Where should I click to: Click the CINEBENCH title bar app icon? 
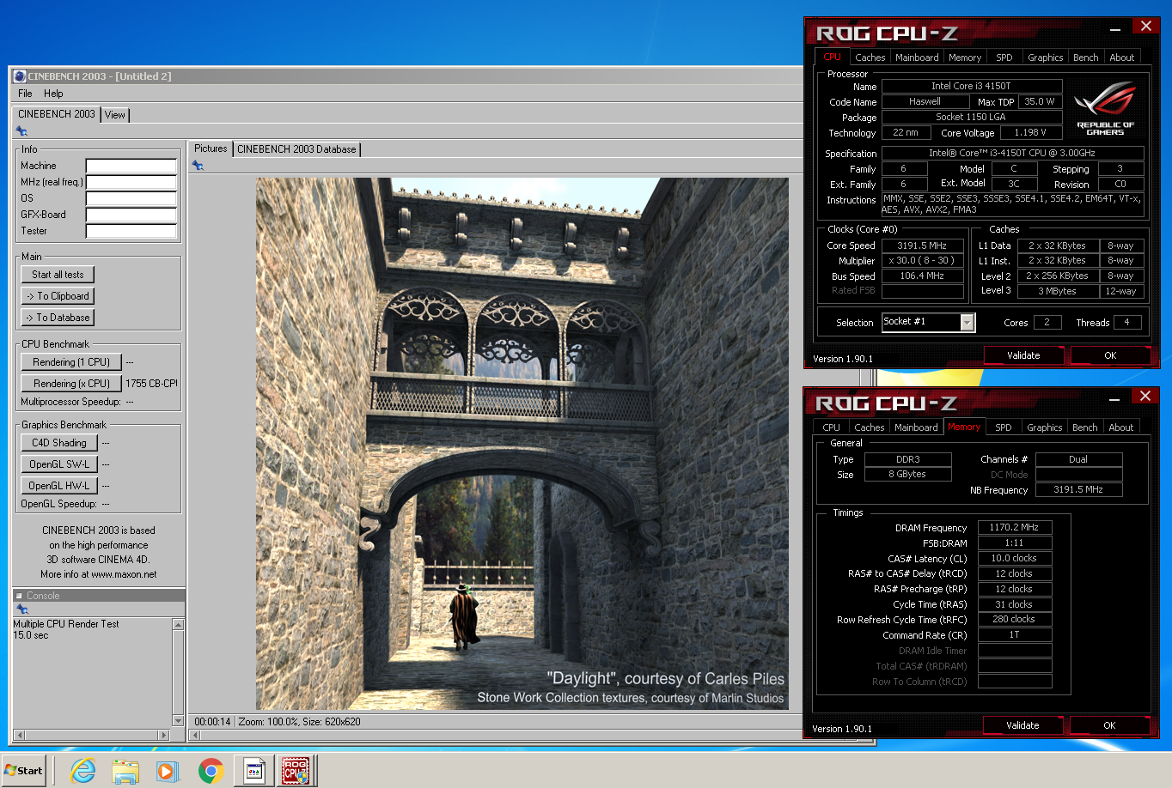tap(20, 76)
